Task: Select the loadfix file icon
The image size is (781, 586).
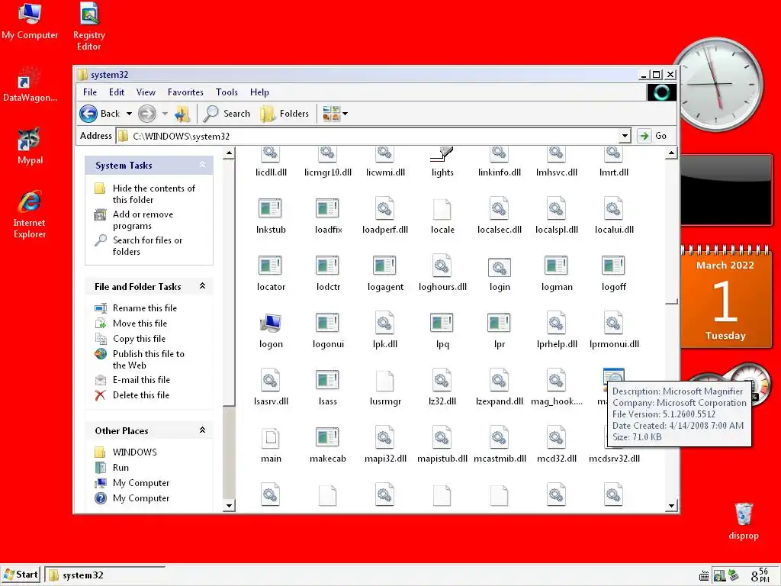Action: (328, 216)
